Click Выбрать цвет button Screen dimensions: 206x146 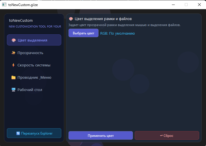[x=83, y=33]
